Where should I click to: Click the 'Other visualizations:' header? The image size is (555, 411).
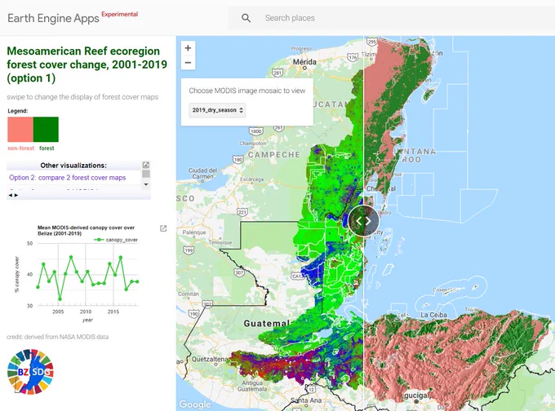73,166
